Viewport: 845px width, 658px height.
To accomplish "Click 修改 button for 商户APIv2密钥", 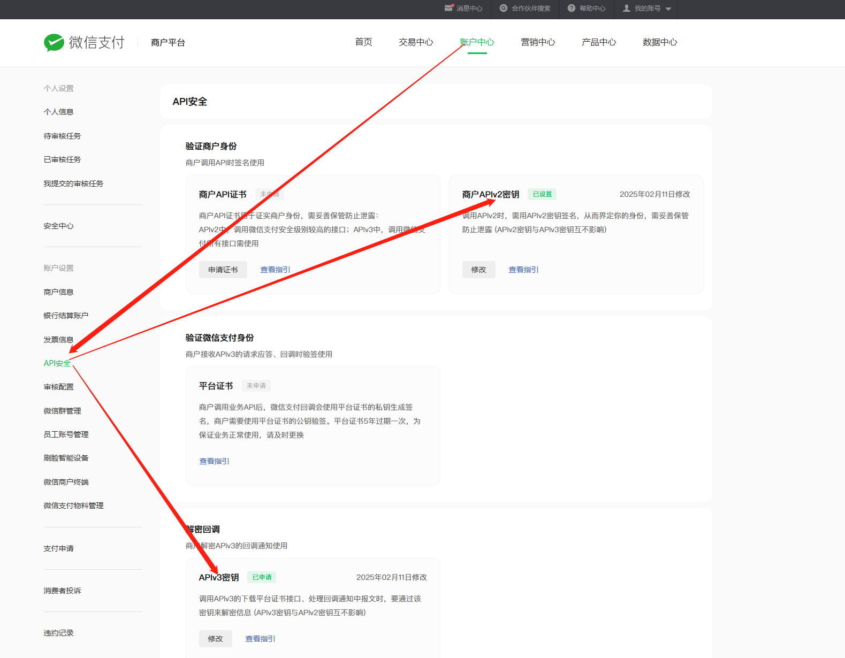I will 479,270.
